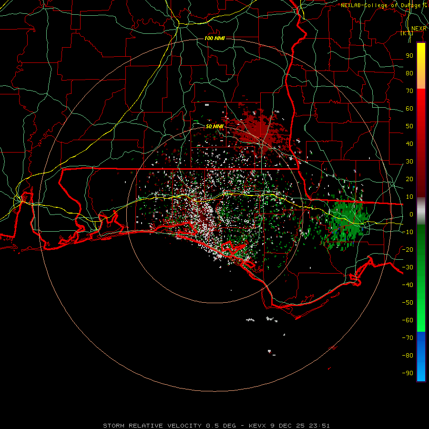Screen dimensions: 429x429
Task: Click the "100 NMI" range ring label
Action: 214,38
